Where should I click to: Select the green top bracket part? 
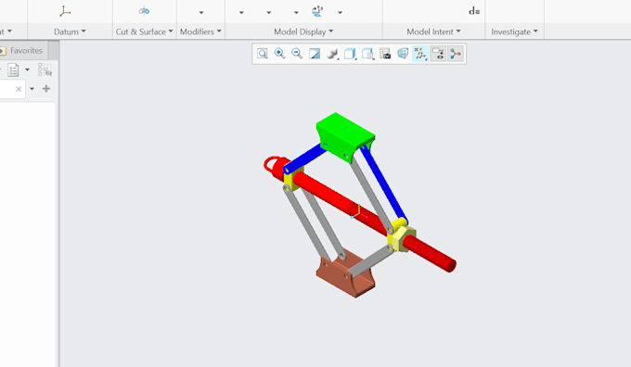(x=345, y=134)
